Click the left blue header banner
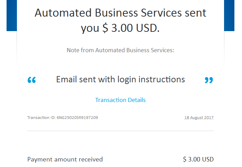 tap(12, 16)
